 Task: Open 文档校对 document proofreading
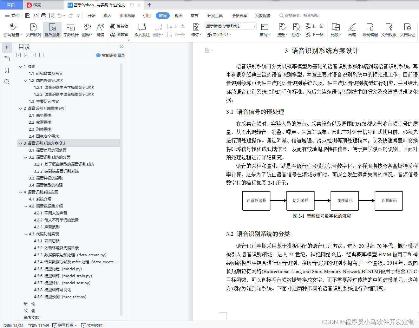click(34, 30)
